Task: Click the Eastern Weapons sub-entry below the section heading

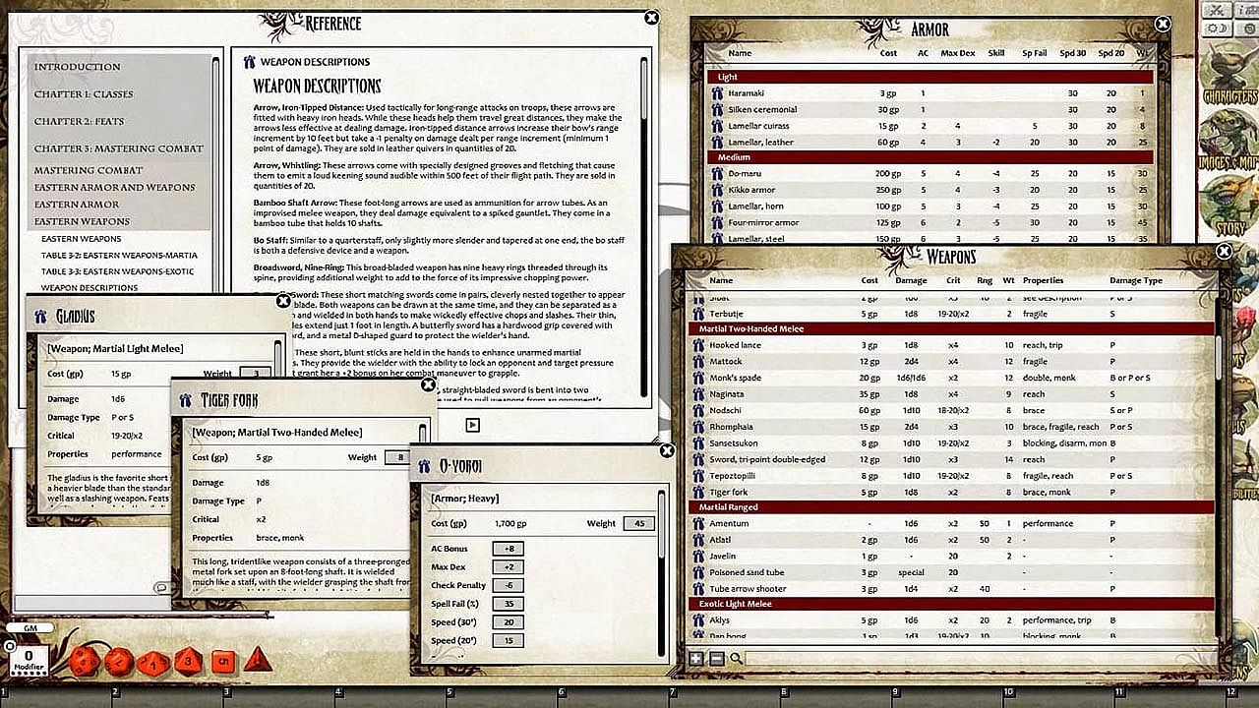Action: tap(82, 239)
